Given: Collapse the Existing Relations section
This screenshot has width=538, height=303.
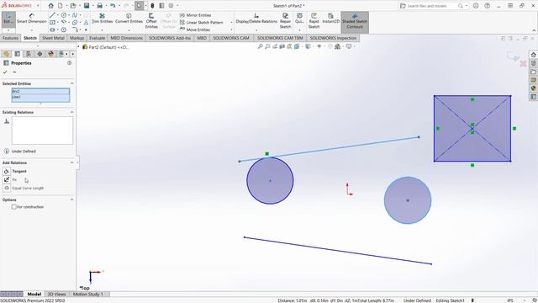Looking at the screenshot, I should click(x=71, y=112).
